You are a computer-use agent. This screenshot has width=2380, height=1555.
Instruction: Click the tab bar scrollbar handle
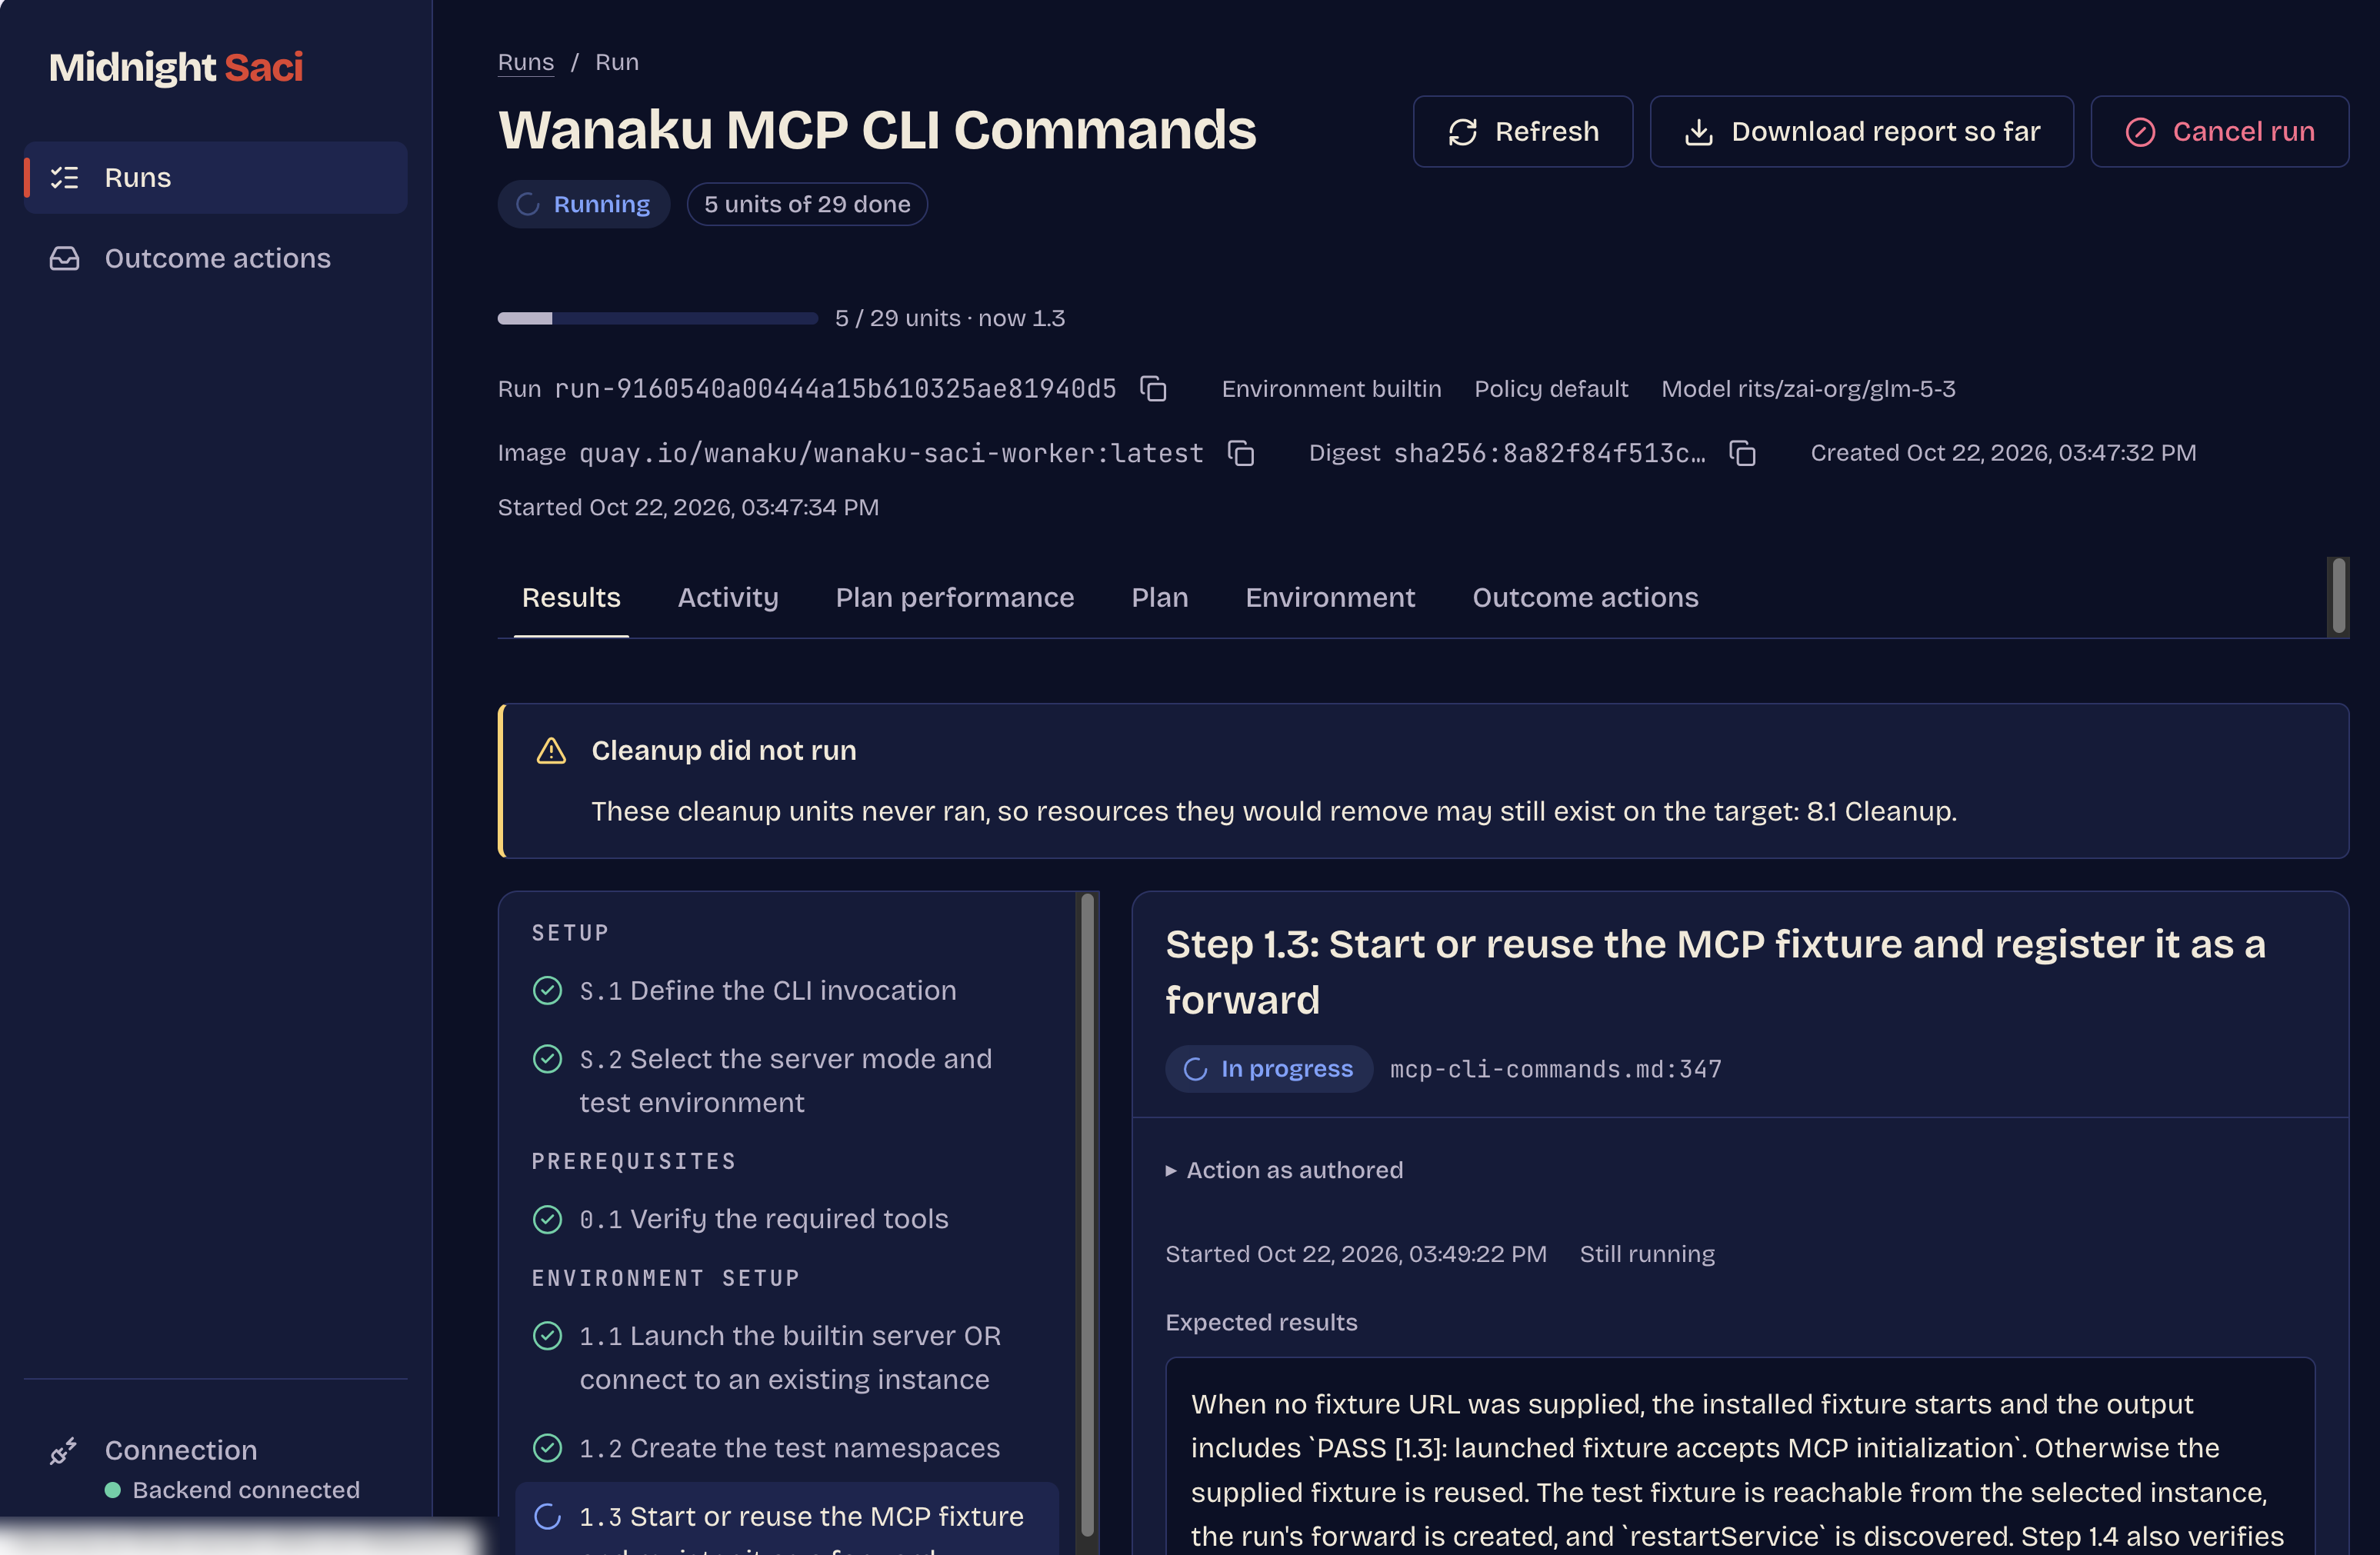point(2338,596)
